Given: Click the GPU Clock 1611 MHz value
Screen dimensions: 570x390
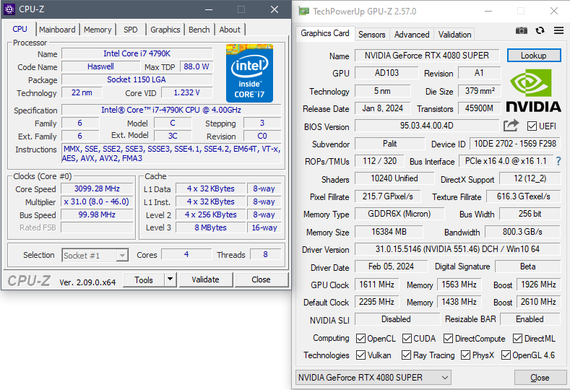Looking at the screenshot, I should (x=377, y=285).
